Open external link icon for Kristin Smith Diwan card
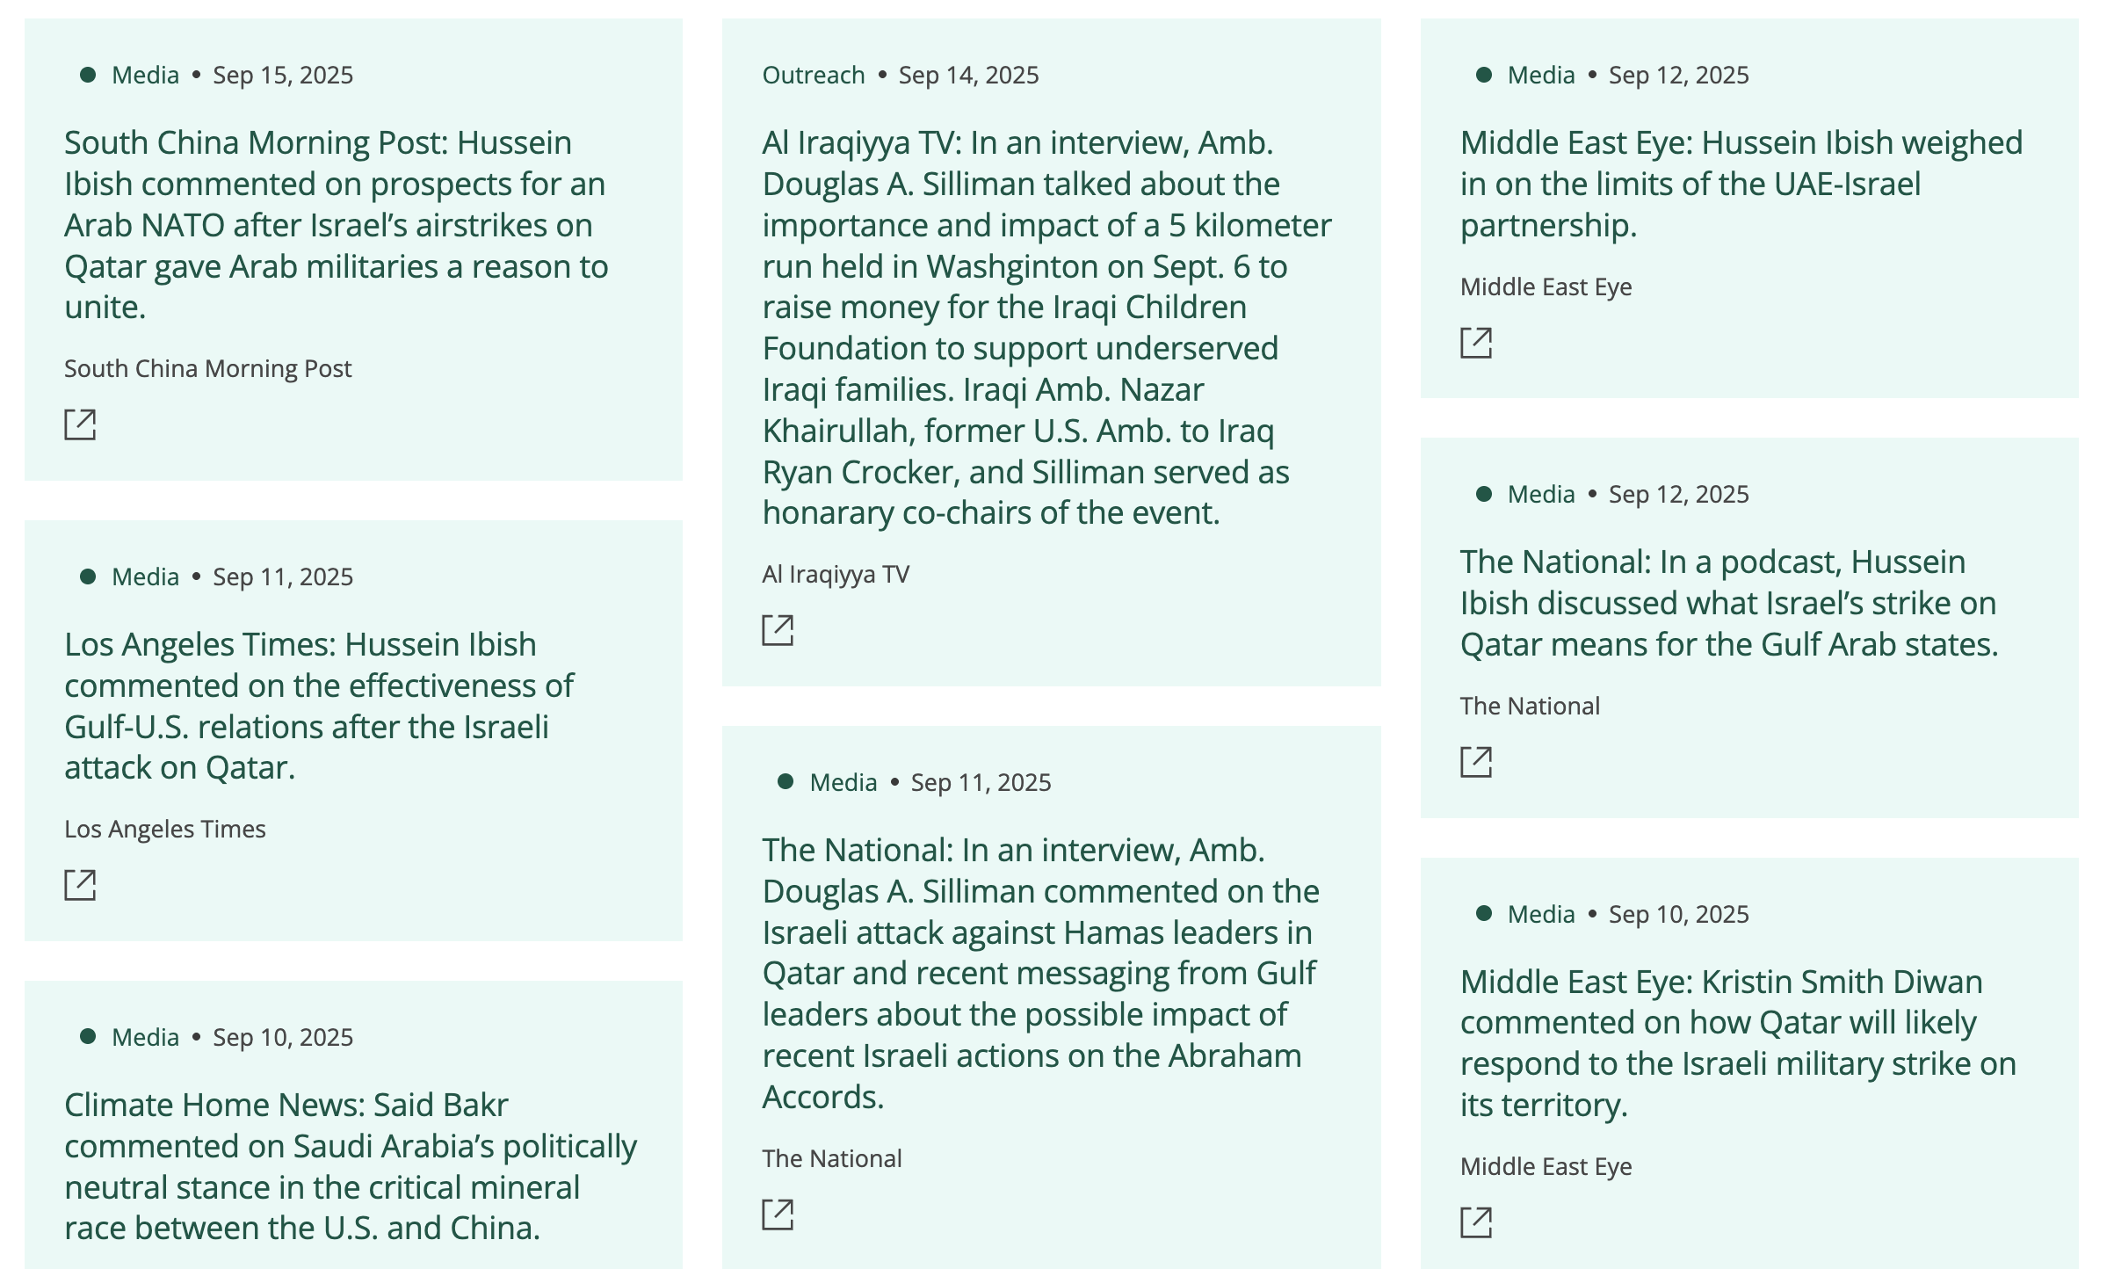 pos(1476,1222)
